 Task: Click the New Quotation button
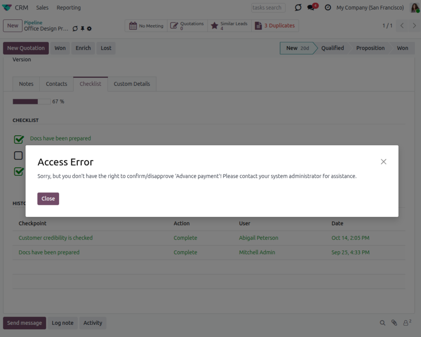click(x=26, y=48)
